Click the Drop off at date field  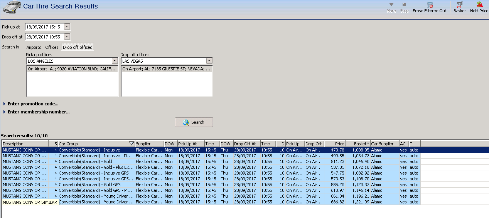pyautogui.click(x=44, y=37)
